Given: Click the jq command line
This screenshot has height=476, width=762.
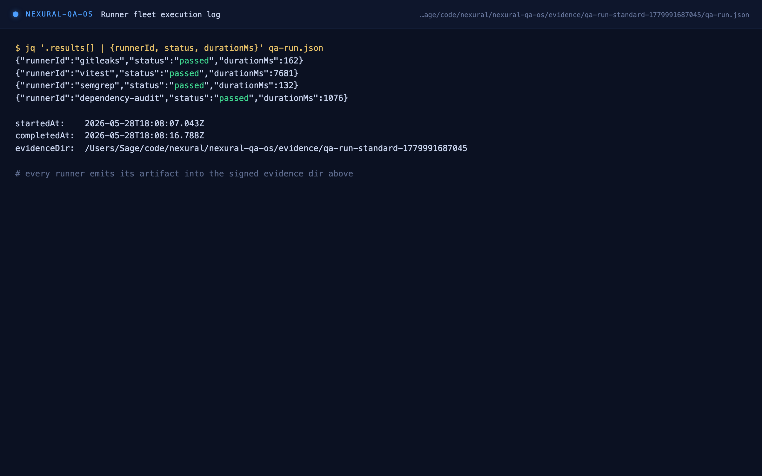Looking at the screenshot, I should 169,48.
